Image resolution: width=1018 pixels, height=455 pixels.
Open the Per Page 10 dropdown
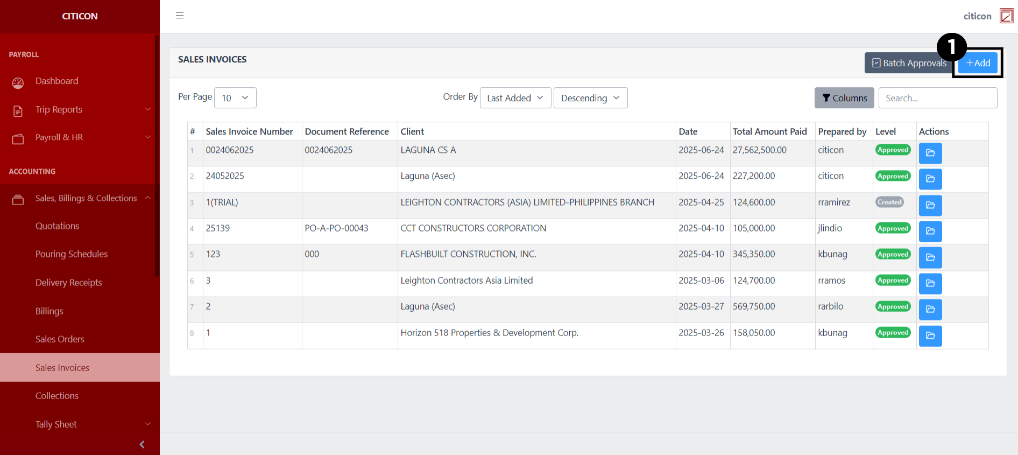pos(235,98)
